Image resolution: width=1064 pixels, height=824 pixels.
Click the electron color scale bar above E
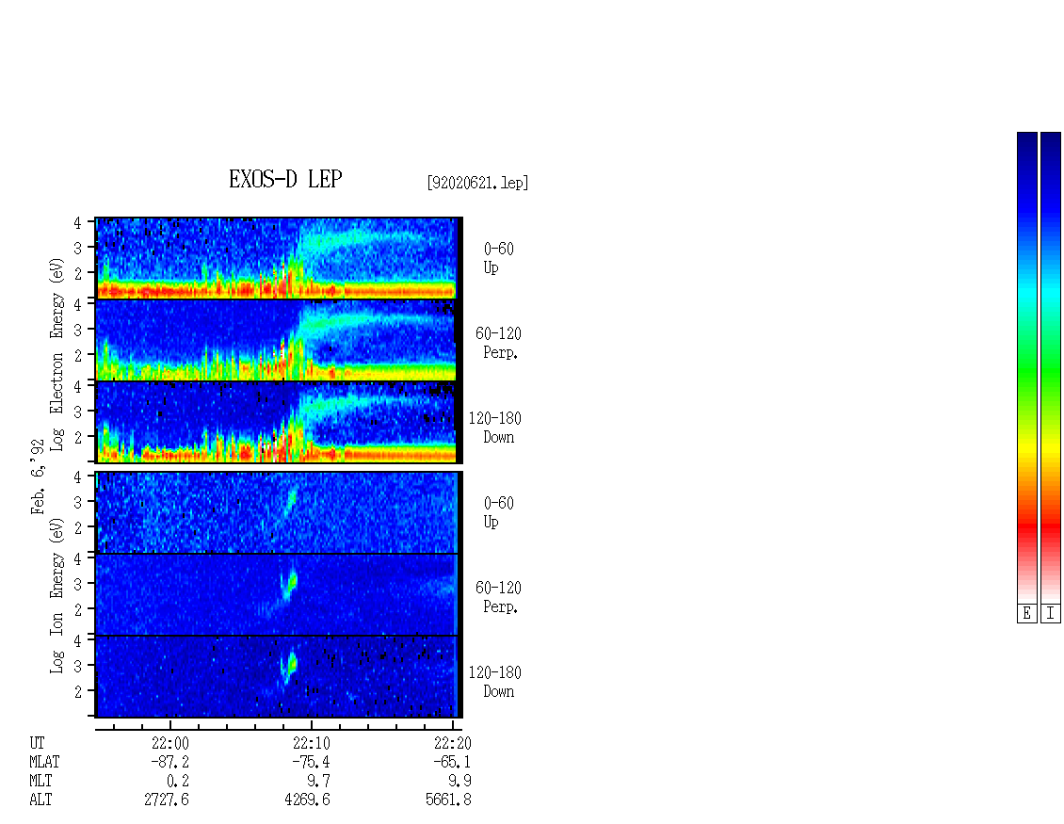click(x=1026, y=367)
